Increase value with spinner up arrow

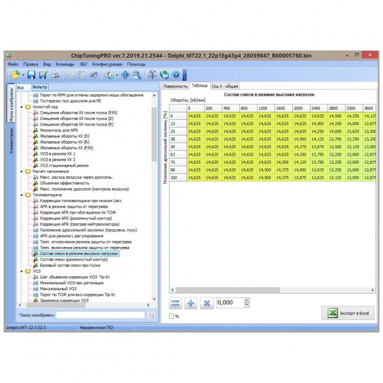(246, 300)
